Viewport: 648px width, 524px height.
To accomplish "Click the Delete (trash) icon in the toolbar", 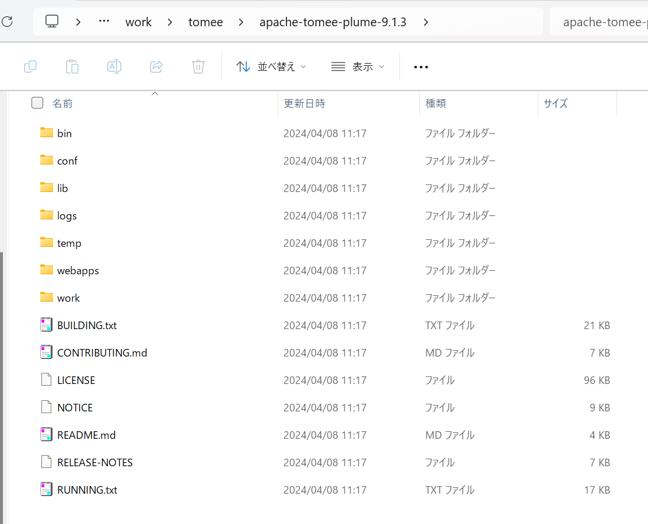I will click(x=198, y=66).
